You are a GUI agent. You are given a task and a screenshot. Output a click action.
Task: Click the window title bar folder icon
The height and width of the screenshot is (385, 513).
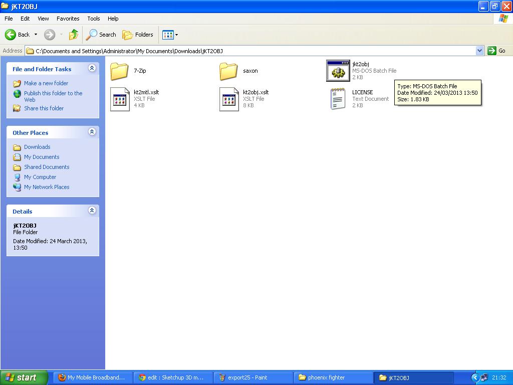(5, 6)
